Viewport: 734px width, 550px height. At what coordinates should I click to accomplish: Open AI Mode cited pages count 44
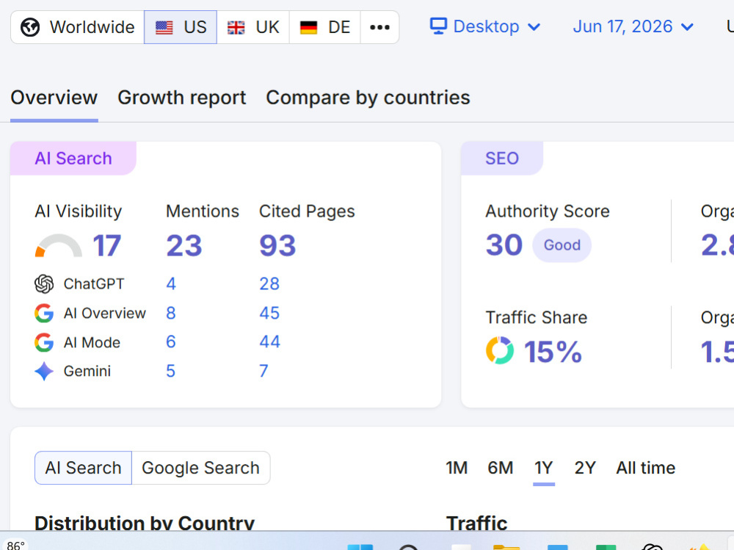coord(270,342)
